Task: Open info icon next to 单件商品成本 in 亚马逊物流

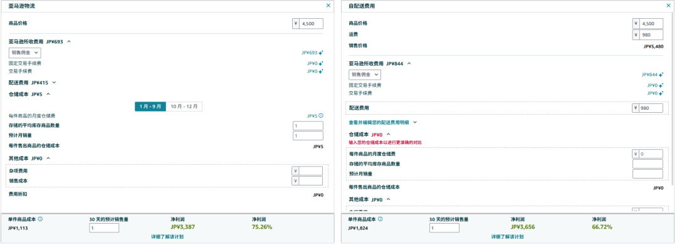Action: click(x=40, y=219)
